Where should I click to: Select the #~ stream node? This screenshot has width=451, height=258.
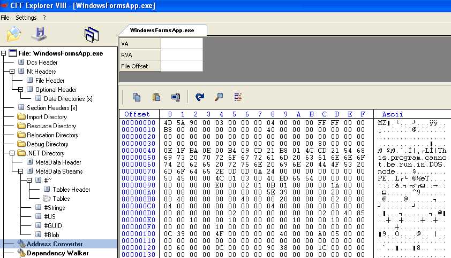pyautogui.click(x=48, y=180)
